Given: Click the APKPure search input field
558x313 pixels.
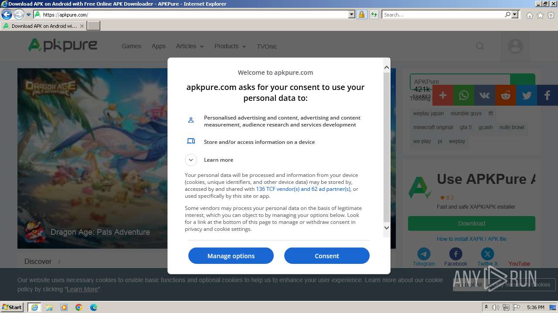Looking at the screenshot, I should point(460,81).
